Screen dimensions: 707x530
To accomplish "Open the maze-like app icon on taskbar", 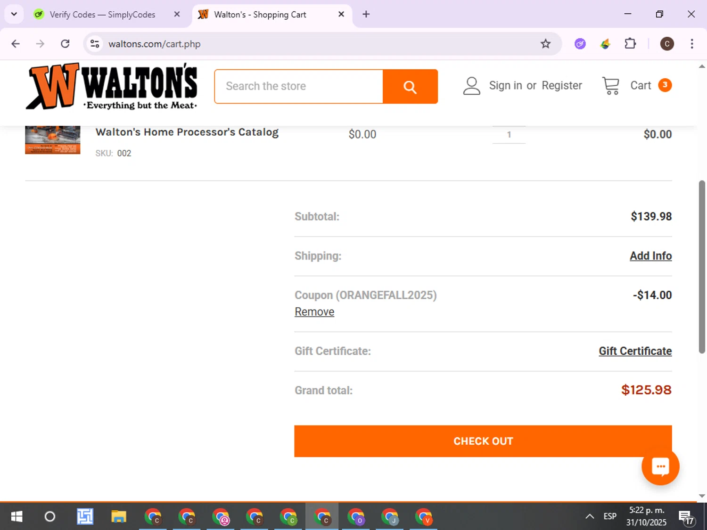I will pyautogui.click(x=85, y=517).
